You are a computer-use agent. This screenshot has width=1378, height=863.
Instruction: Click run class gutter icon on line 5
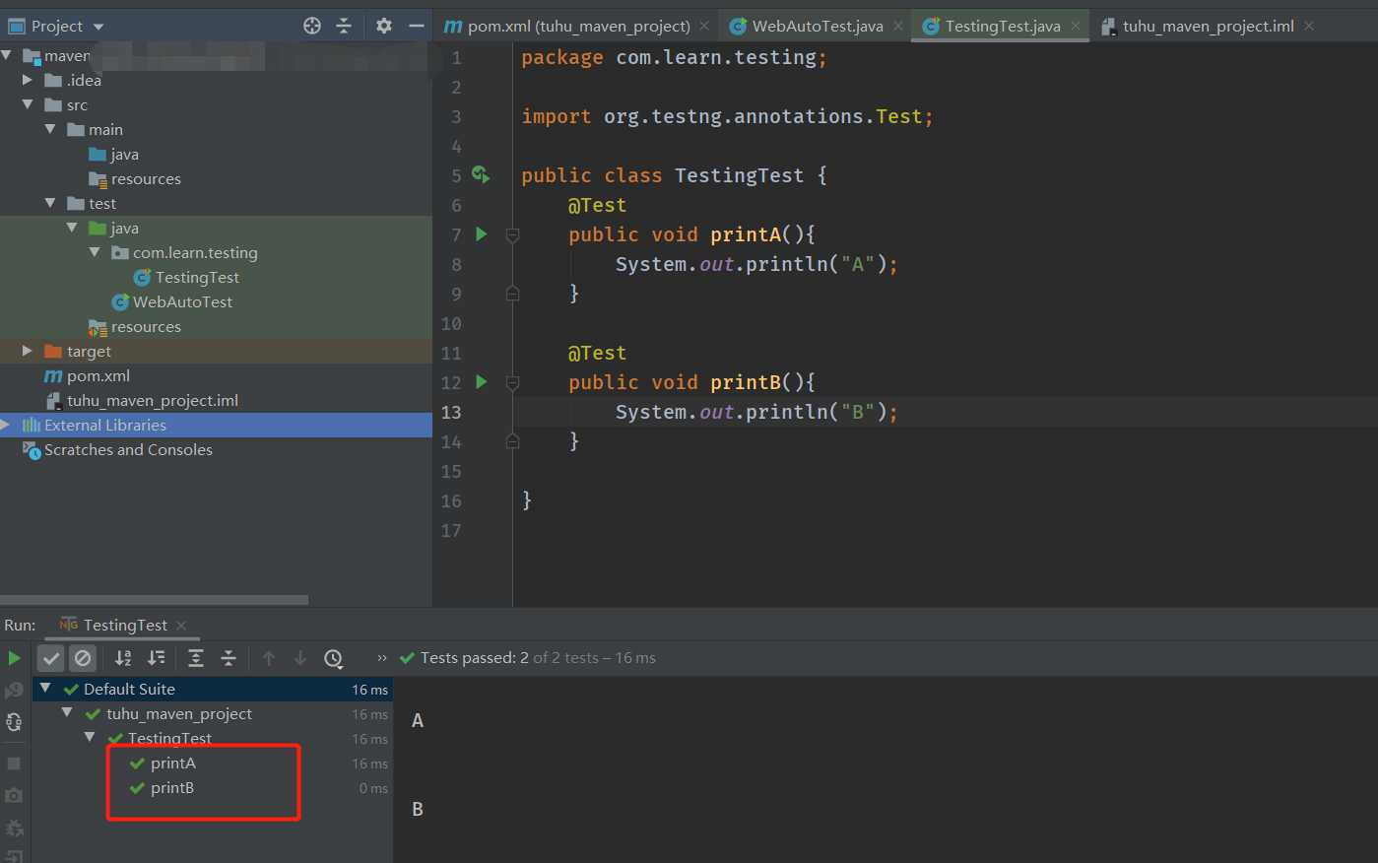pyautogui.click(x=481, y=174)
